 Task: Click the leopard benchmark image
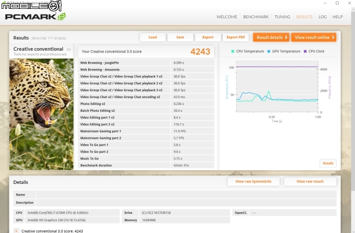[41, 114]
